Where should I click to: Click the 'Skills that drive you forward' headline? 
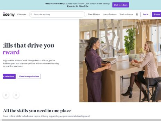(x=28, y=49)
